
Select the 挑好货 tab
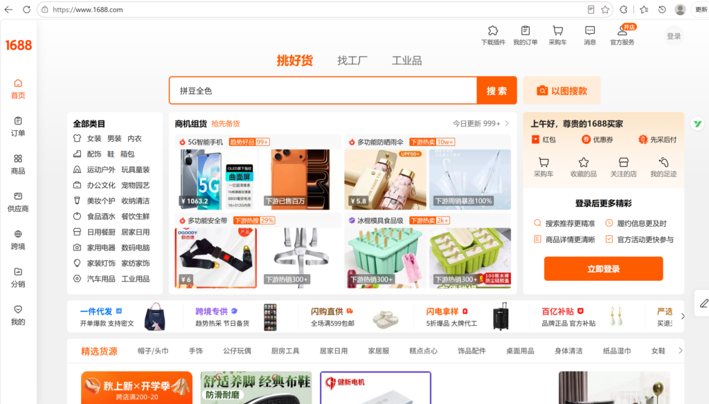294,61
